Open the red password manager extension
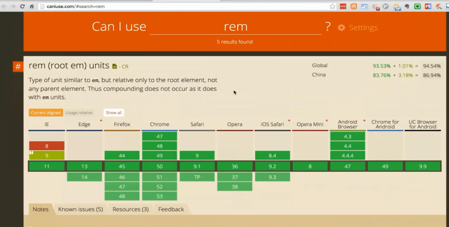 click(343, 6)
